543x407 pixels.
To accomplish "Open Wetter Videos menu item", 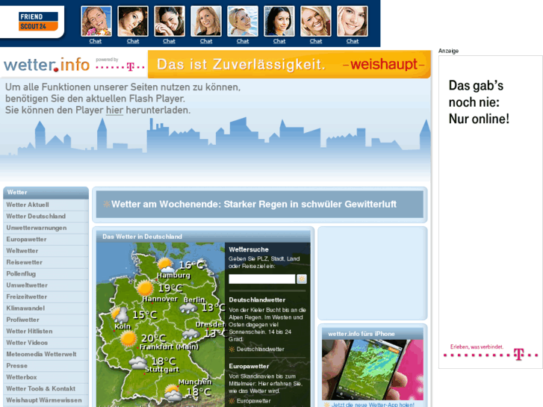I will click(46, 343).
